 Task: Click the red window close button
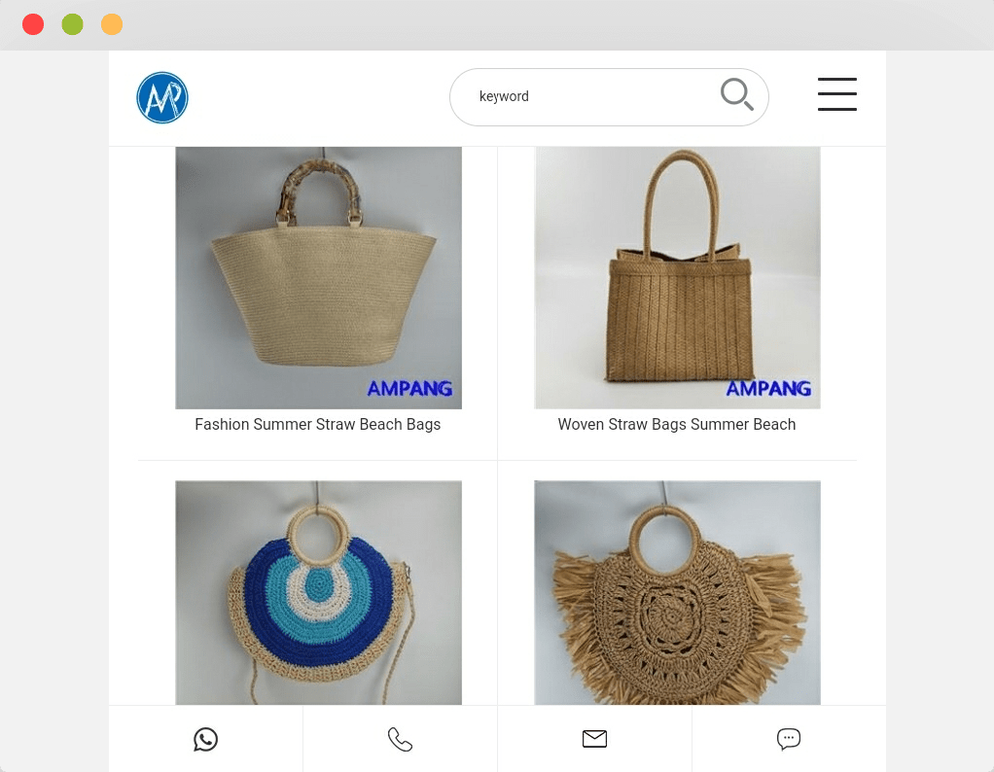[33, 24]
